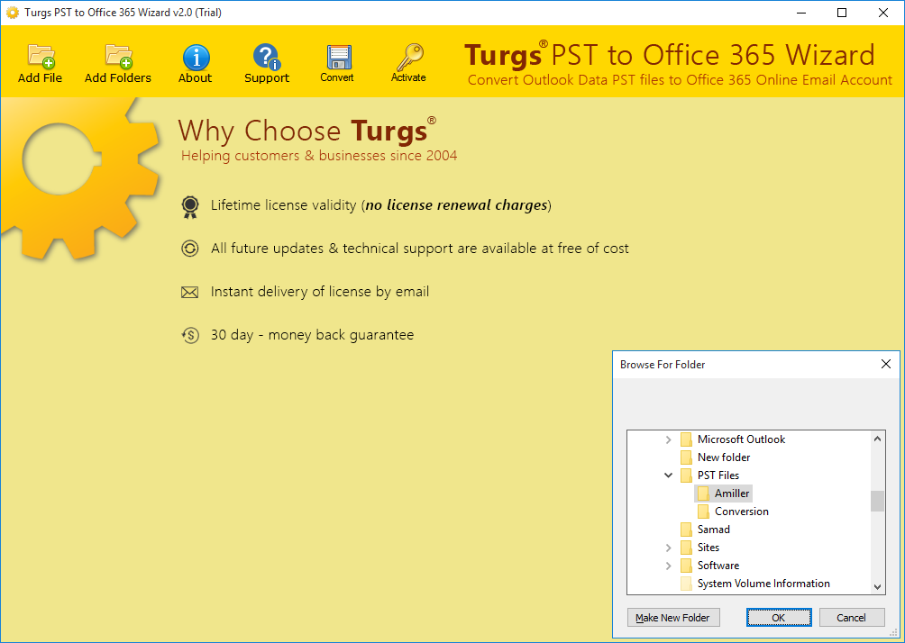
Task: Click the instant delivery envelope icon
Action: 190,293
